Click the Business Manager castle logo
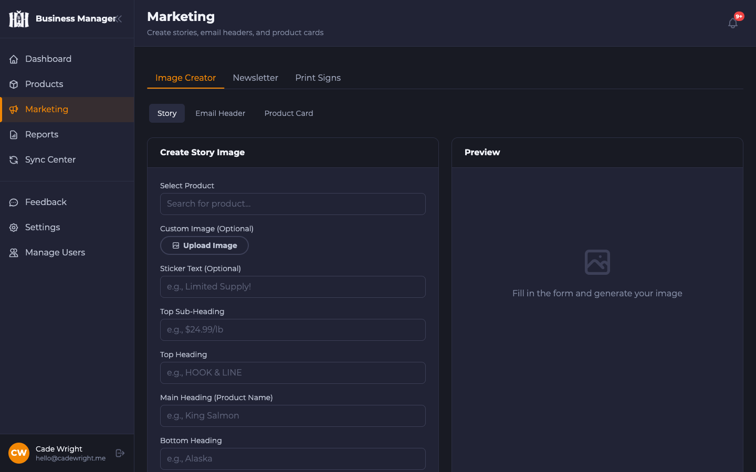 [x=19, y=19]
